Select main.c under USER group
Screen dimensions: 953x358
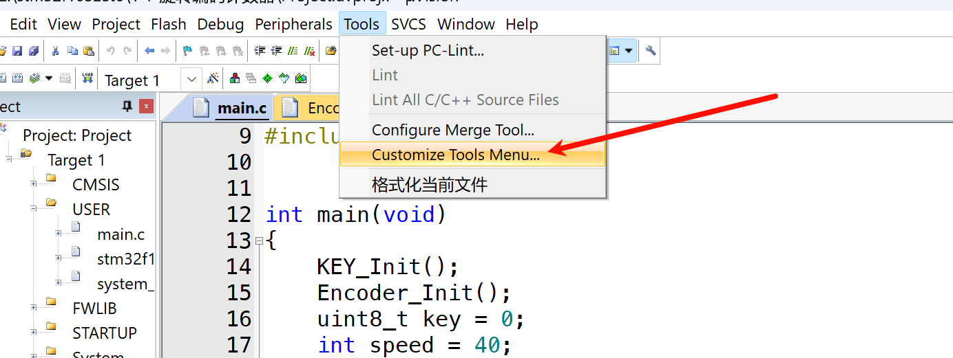[121, 234]
